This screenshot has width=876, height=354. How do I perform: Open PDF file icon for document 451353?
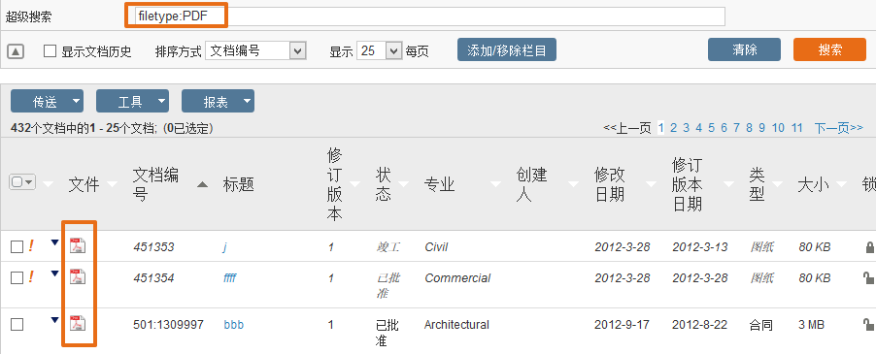78,244
